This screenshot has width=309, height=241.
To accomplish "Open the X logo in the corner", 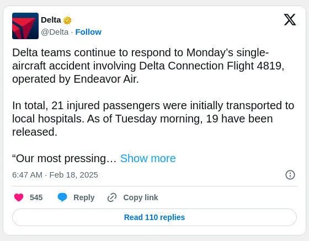I will [x=290, y=20].
